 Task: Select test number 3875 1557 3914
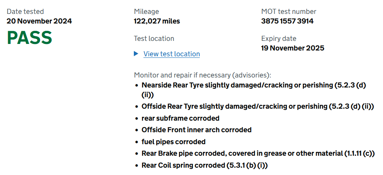coord(287,21)
